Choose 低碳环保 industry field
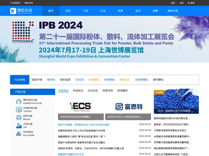The image size is (209, 156). [37, 80]
